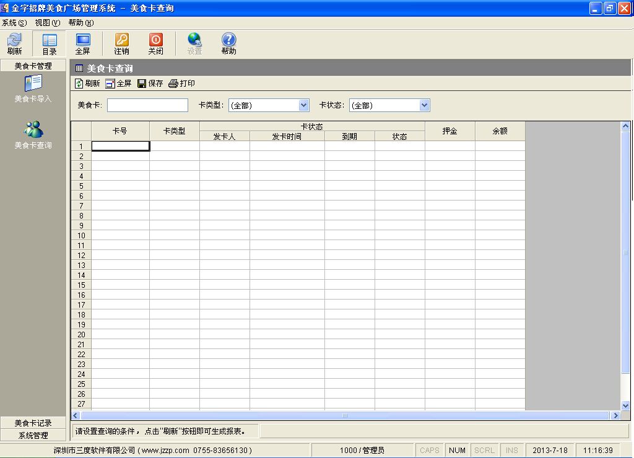Toggle the 目录 directory toolbar icon
Screen dimensions: 634x458
[x=50, y=43]
